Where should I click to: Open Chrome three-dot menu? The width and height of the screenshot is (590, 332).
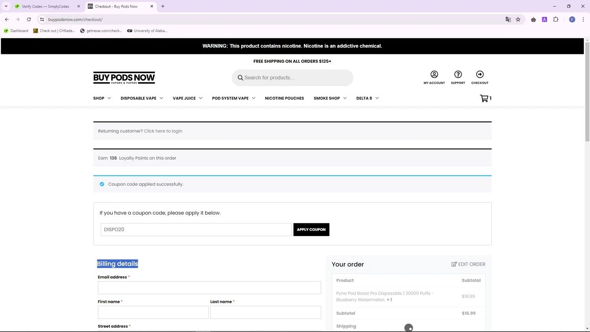tap(583, 19)
